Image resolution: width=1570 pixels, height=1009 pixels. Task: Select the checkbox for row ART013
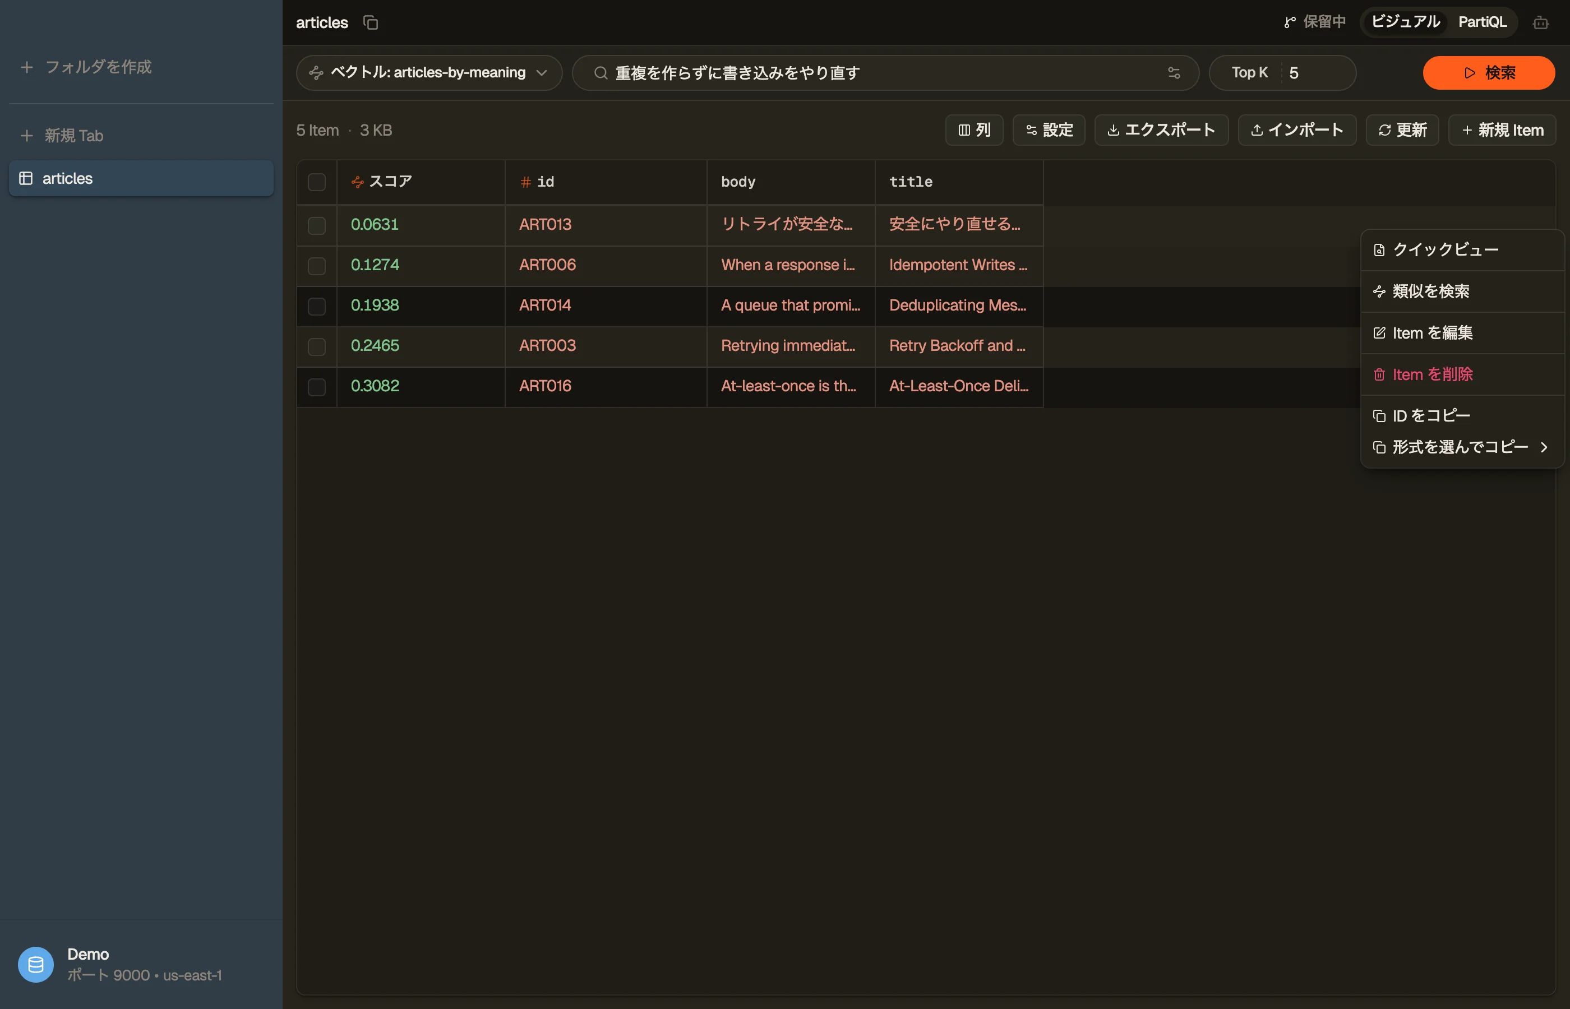click(316, 225)
